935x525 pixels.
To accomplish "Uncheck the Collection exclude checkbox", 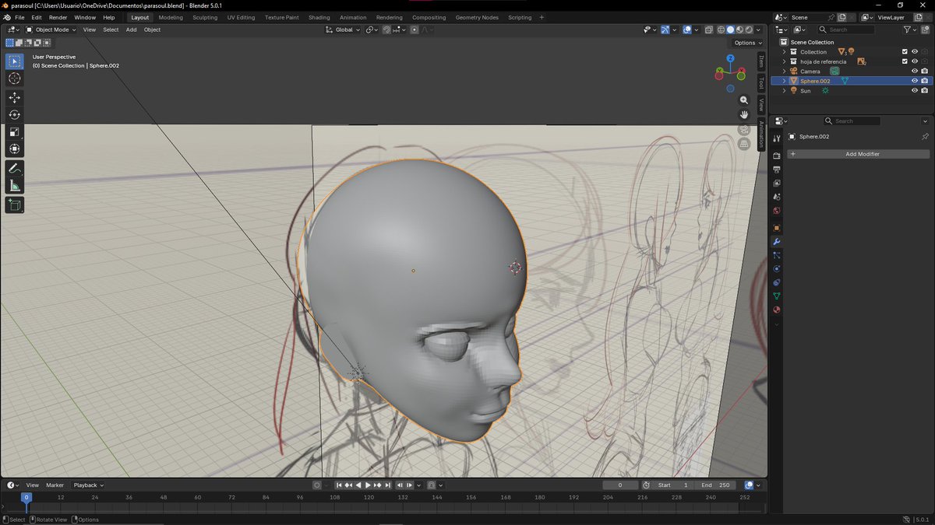I will 905,52.
